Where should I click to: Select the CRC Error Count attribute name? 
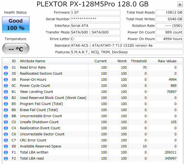33,140
